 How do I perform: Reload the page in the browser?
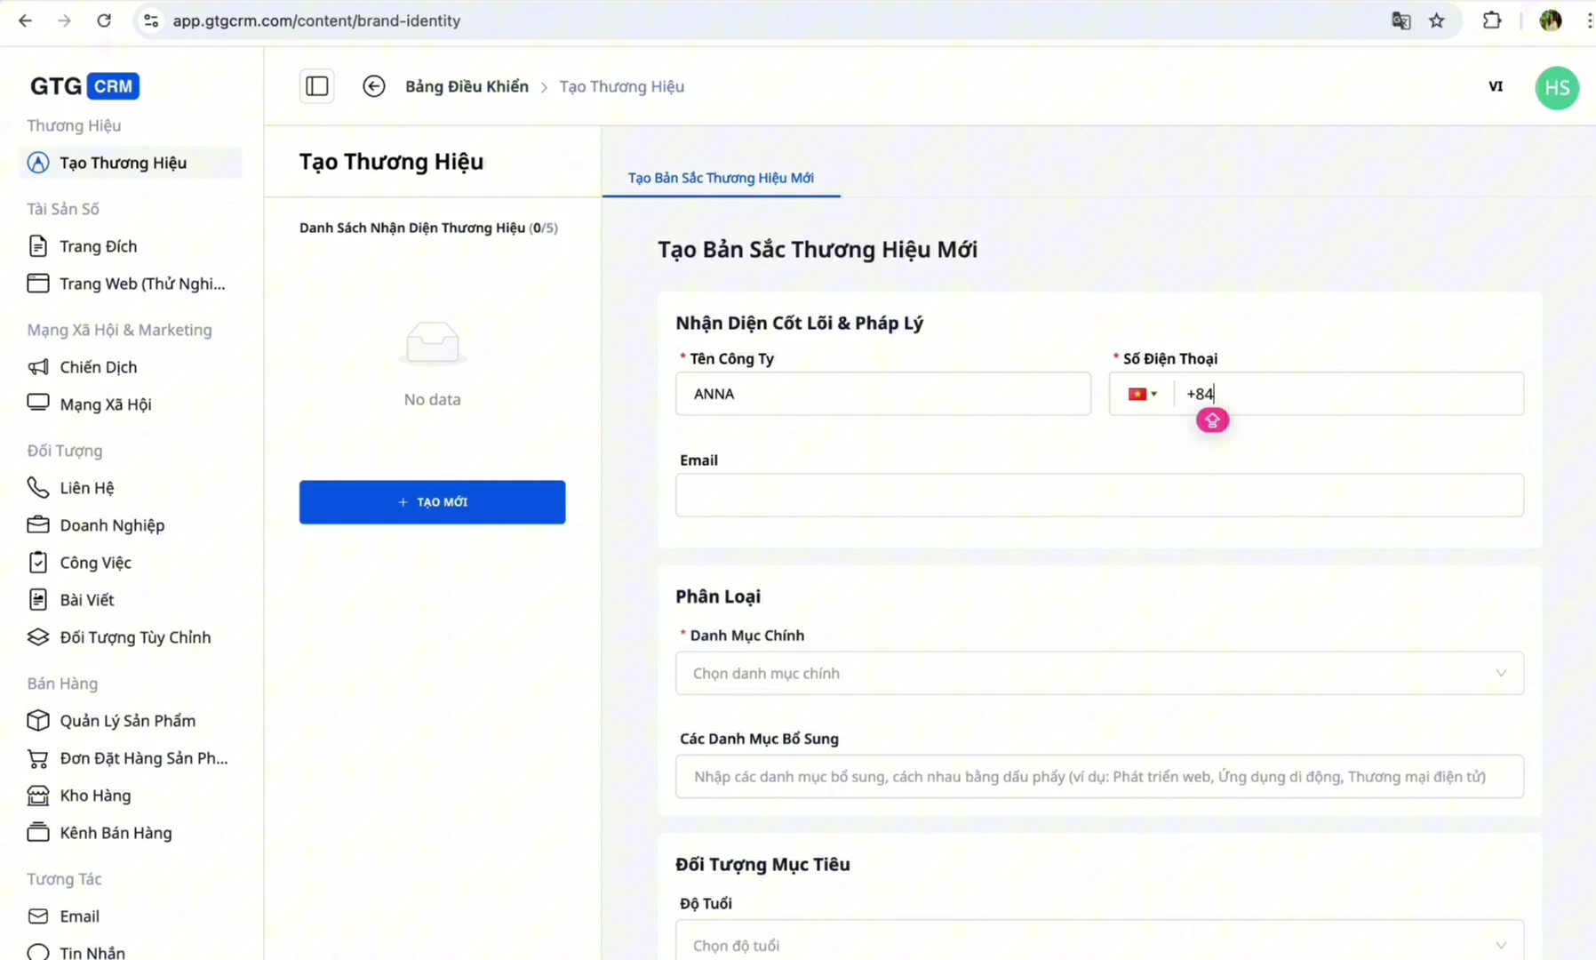104,20
